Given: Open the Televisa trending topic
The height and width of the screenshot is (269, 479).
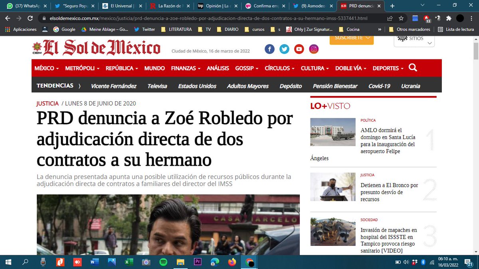Looking at the screenshot, I should pyautogui.click(x=157, y=86).
